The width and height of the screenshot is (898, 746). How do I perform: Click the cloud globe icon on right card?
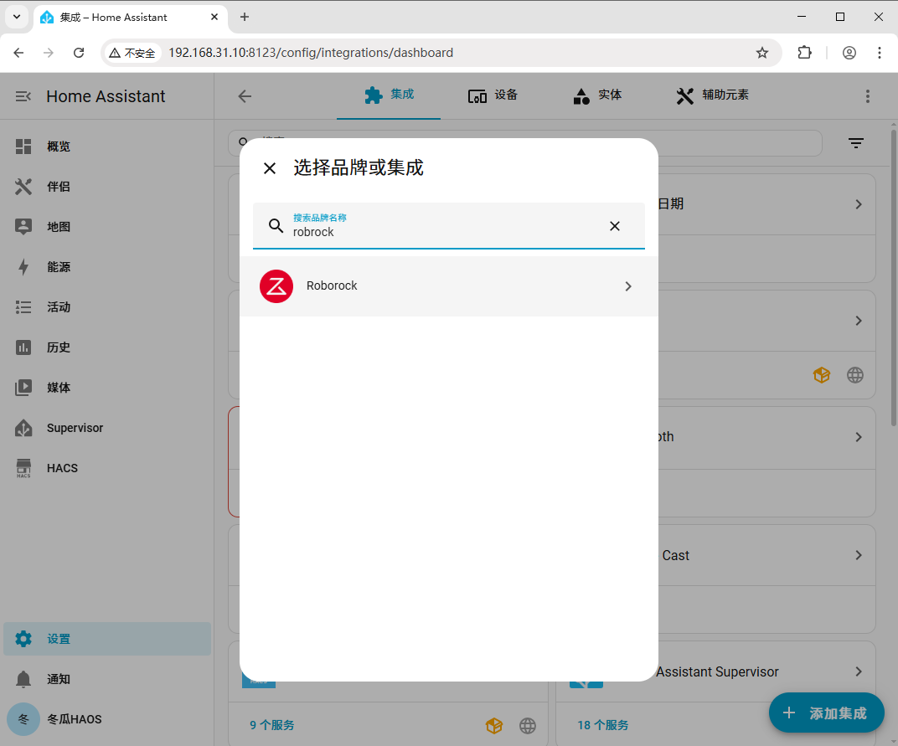pyautogui.click(x=855, y=375)
